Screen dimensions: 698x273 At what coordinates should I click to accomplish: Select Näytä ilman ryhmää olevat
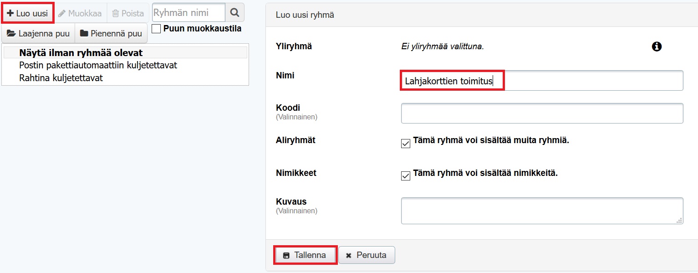[81, 53]
